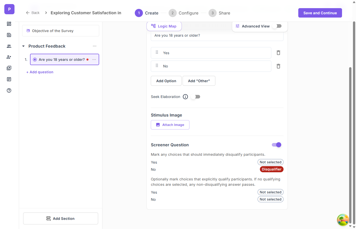Collapse the Product Feedback section
The image size is (356, 229).
[23, 46]
